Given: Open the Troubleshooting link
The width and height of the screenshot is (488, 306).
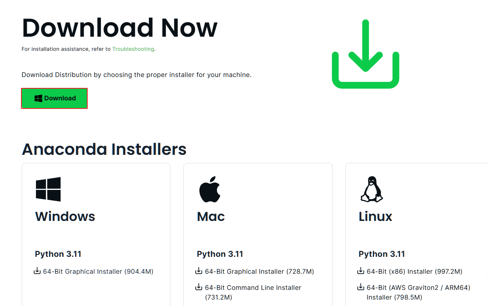Looking at the screenshot, I should coord(133,49).
